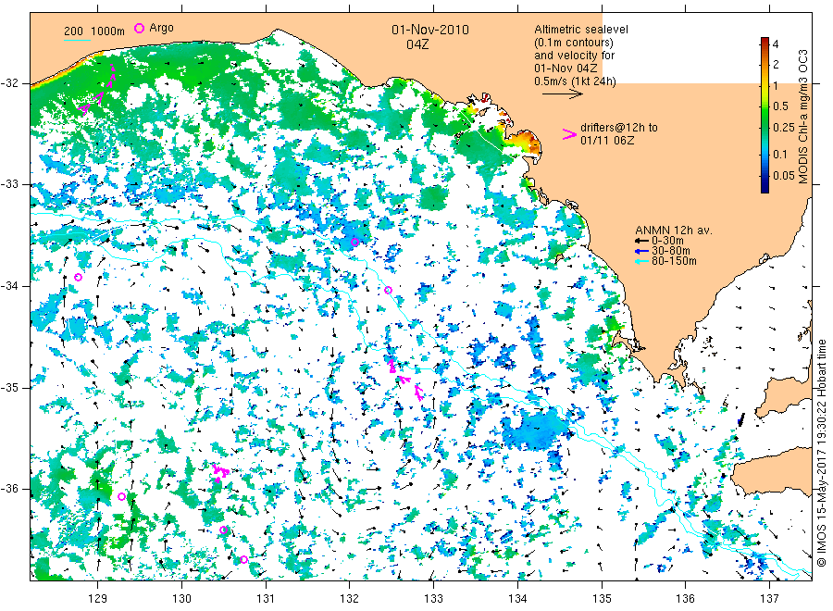Image resolution: width=833 pixels, height=611 pixels.
Task: Click Argo float circle near 34S 132.5E
Action: 388,290
